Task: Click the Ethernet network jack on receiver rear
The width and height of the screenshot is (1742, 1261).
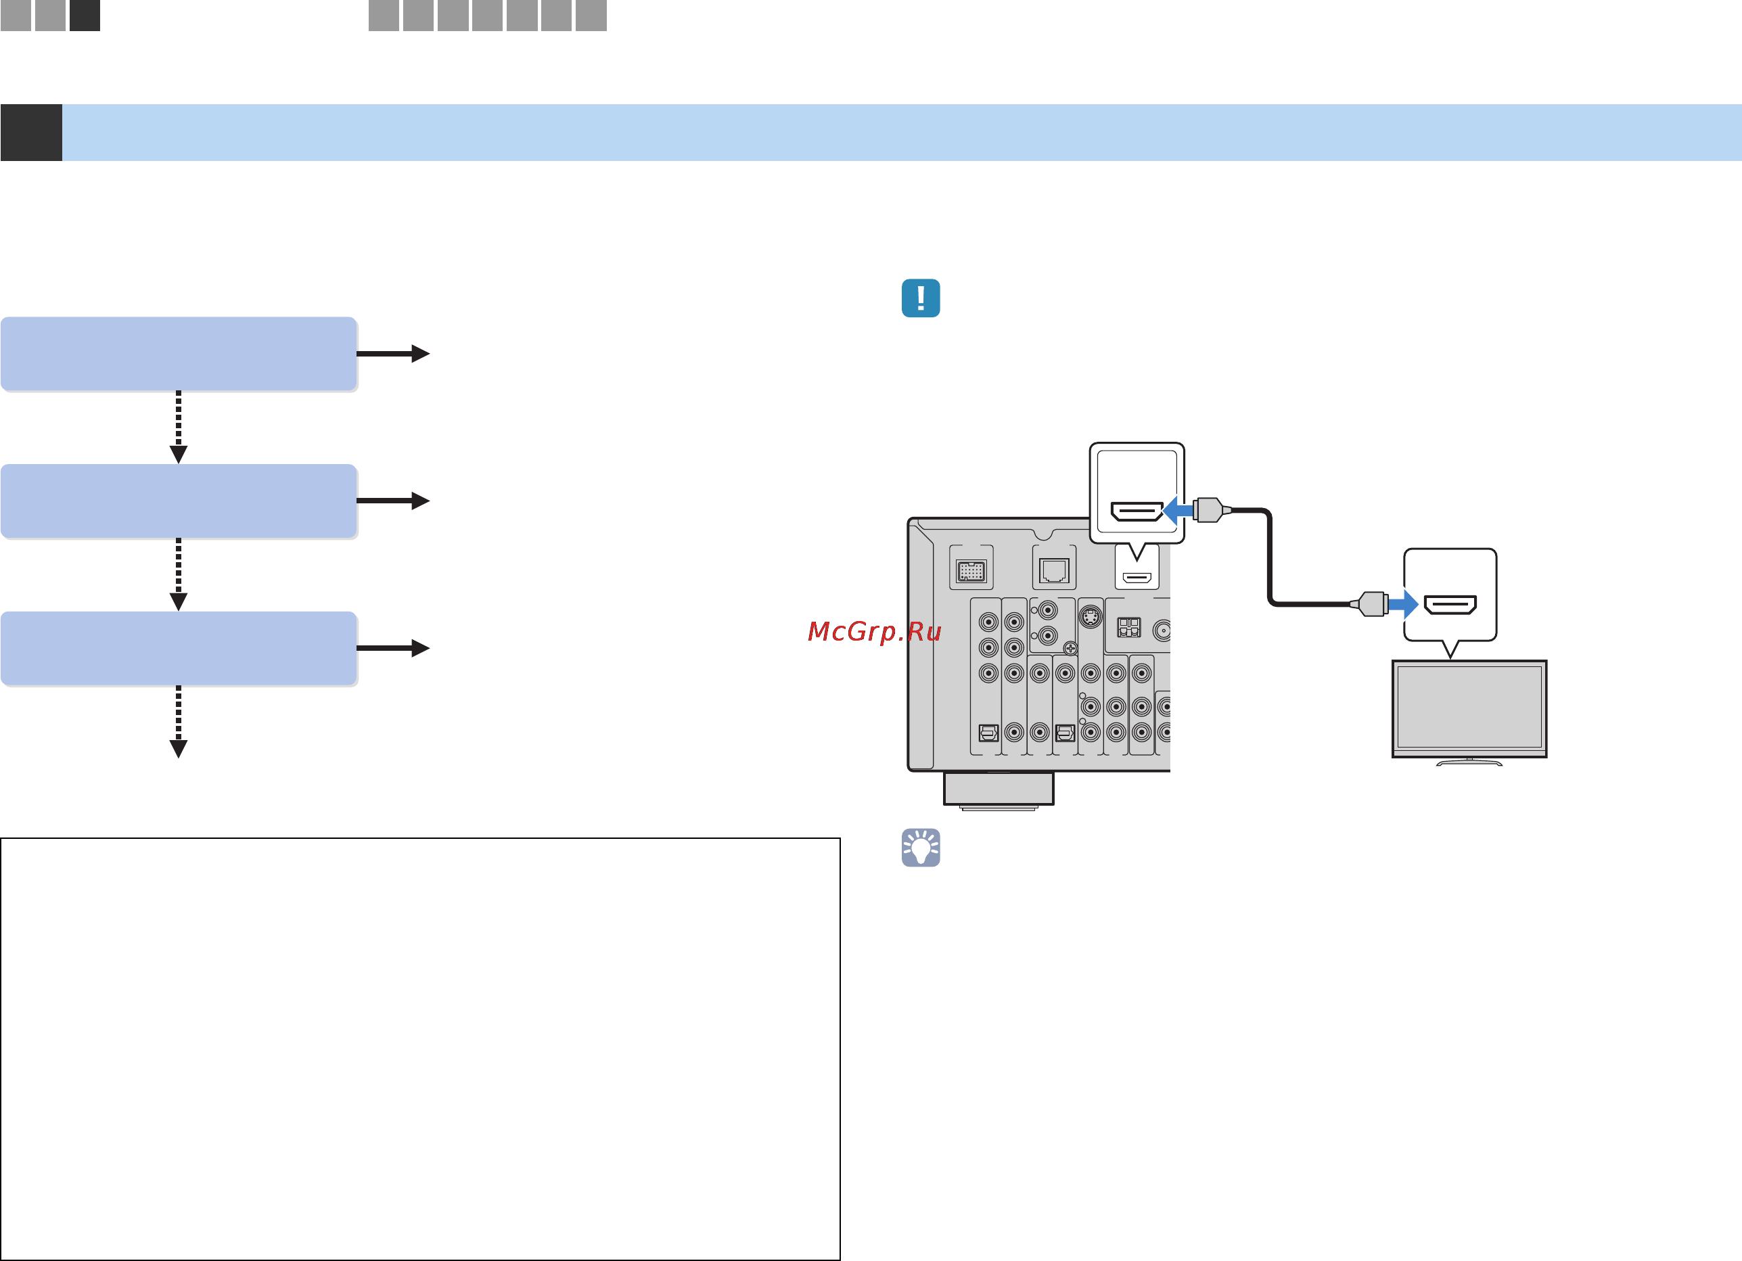Action: (x=1053, y=570)
